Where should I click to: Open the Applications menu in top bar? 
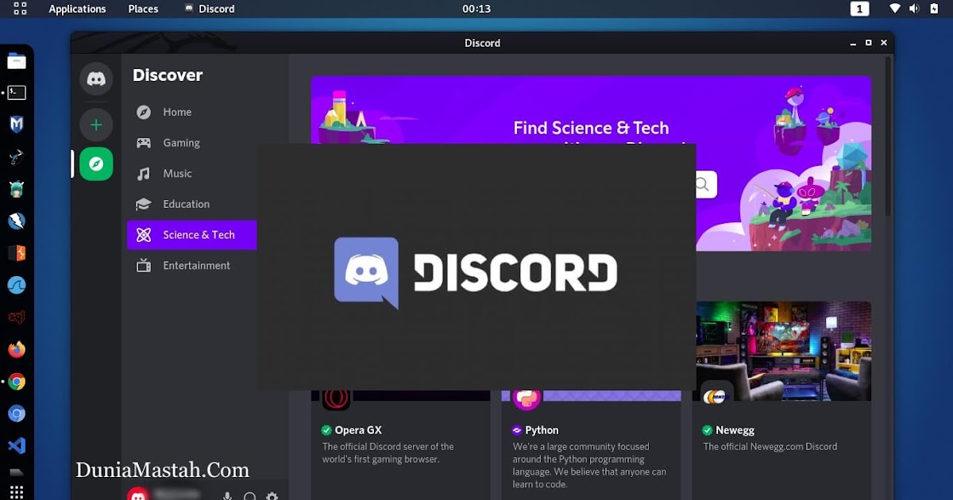coord(77,9)
